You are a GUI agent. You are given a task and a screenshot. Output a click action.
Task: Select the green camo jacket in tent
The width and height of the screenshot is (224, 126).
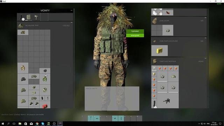click(45, 79)
